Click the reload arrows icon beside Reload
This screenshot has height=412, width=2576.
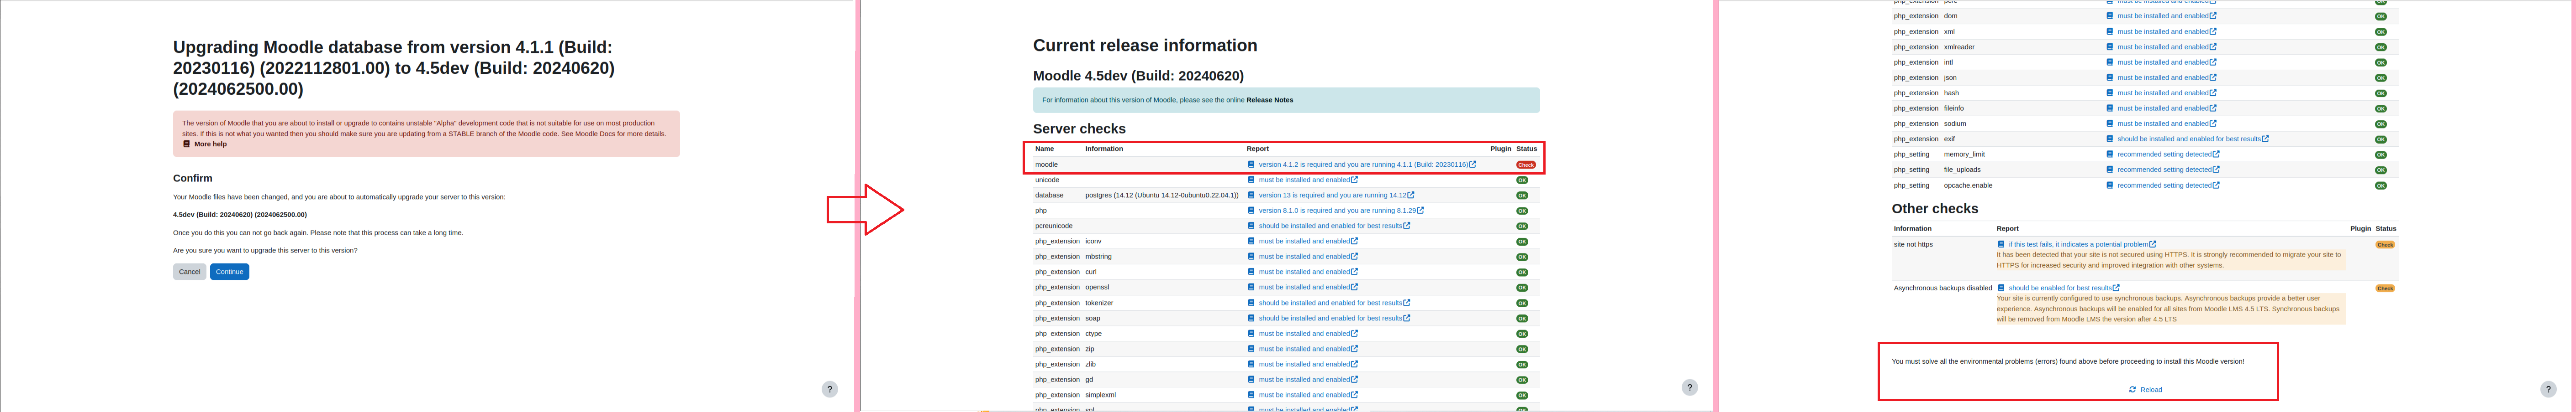[x=2133, y=390]
